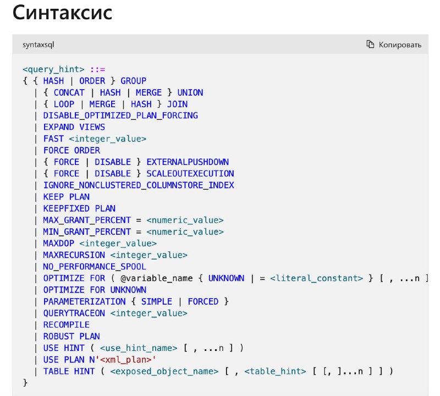Image resolution: width=440 pixels, height=396 pixels.
Task: Click EXTERNALPUSHDOWN keyword
Action: (188, 162)
